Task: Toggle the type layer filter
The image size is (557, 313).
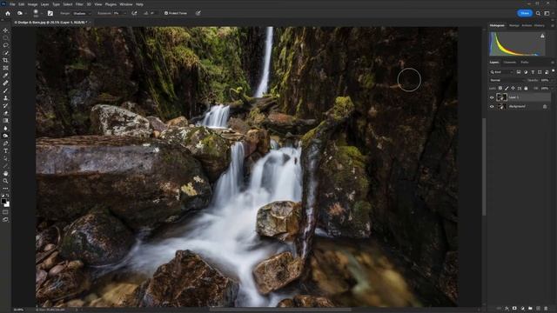Action: (x=533, y=72)
